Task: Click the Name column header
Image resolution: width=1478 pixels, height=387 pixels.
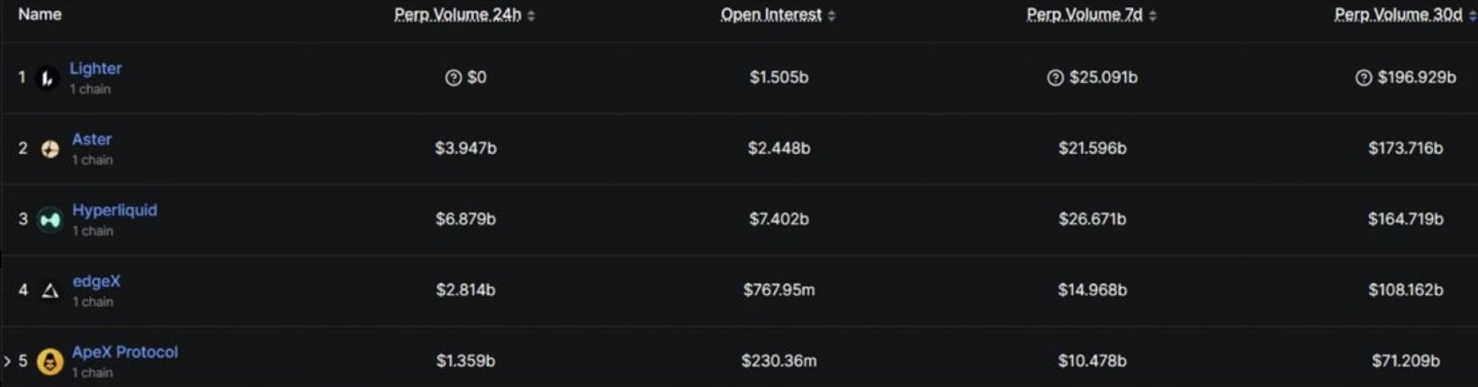Action: [x=40, y=14]
